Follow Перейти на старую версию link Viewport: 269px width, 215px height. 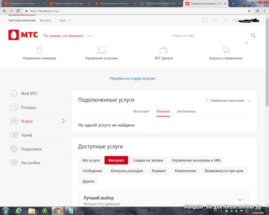click(x=133, y=79)
